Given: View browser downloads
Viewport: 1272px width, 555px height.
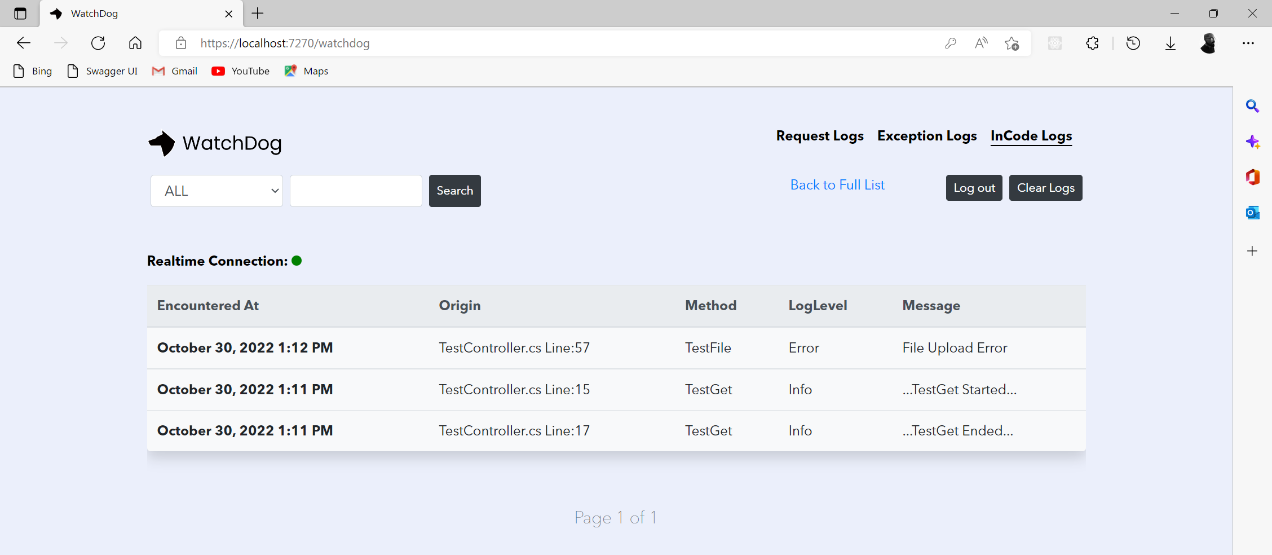Looking at the screenshot, I should pos(1171,43).
